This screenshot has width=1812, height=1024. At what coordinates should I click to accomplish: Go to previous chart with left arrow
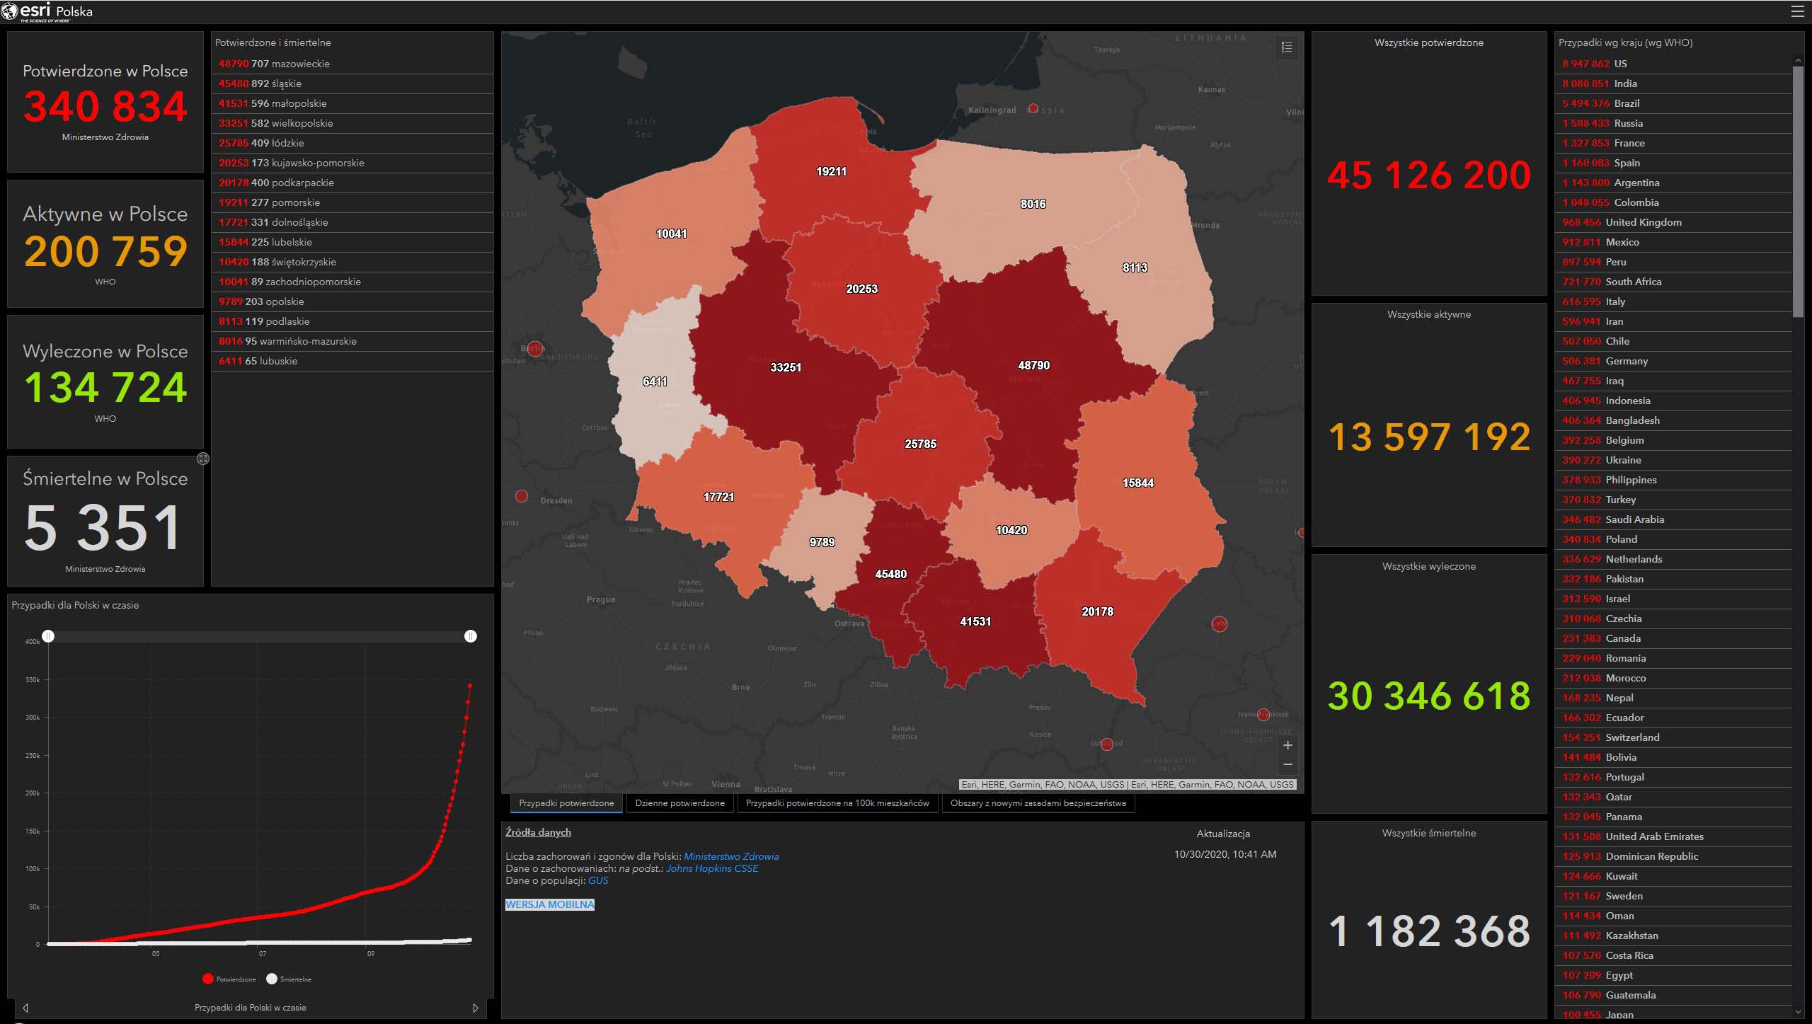[x=25, y=1008]
